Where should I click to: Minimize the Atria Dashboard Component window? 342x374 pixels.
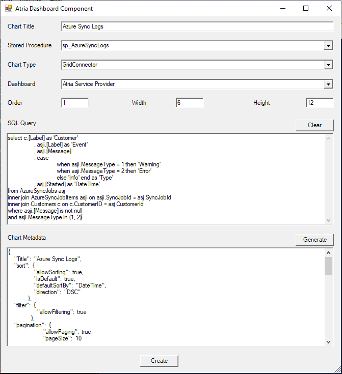pos(283,8)
